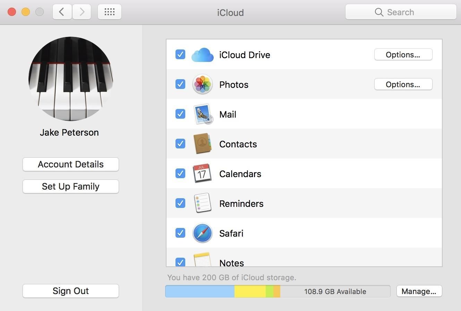Image resolution: width=461 pixels, height=311 pixels.
Task: Disable the Mail sync checkbox
Action: tap(180, 114)
